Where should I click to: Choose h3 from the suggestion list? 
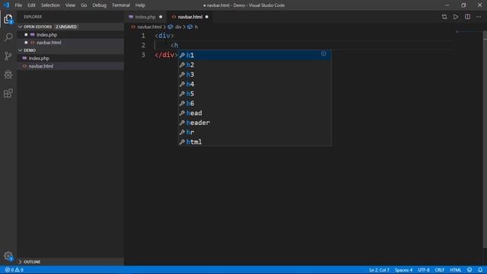tap(254, 75)
